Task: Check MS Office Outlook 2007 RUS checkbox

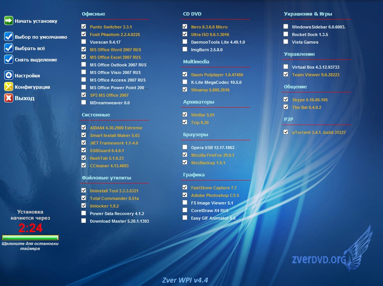Action: (x=83, y=64)
